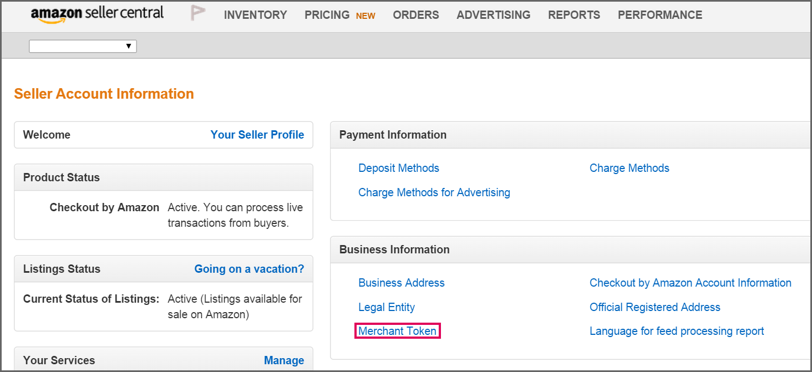The height and width of the screenshot is (372, 812).
Task: Open the Orders menu
Action: point(416,15)
